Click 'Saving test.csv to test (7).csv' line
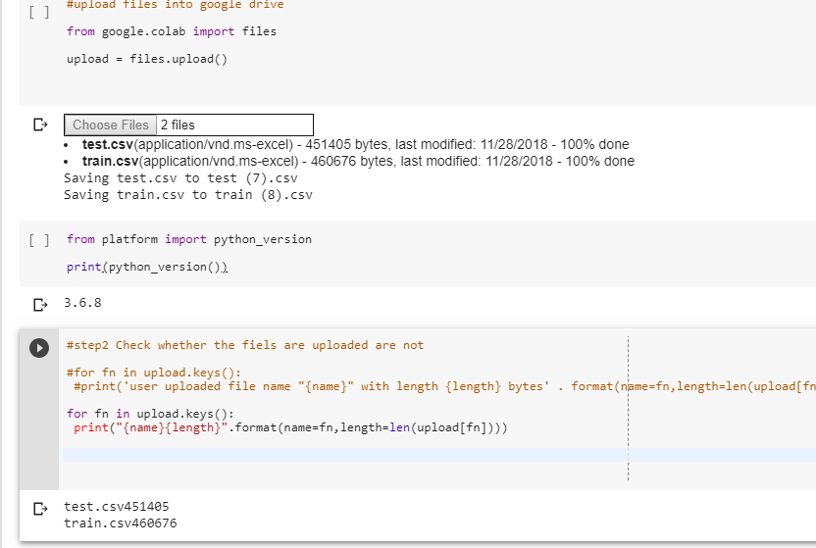 pos(180,178)
